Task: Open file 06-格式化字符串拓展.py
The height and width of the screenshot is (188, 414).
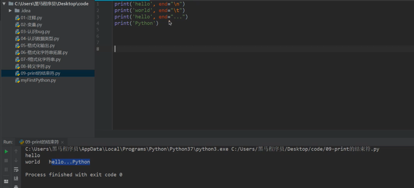Action: click(44, 52)
